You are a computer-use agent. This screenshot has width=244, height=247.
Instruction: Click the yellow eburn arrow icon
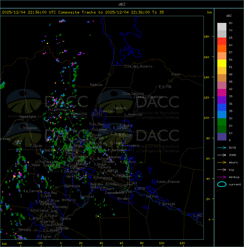222,163
